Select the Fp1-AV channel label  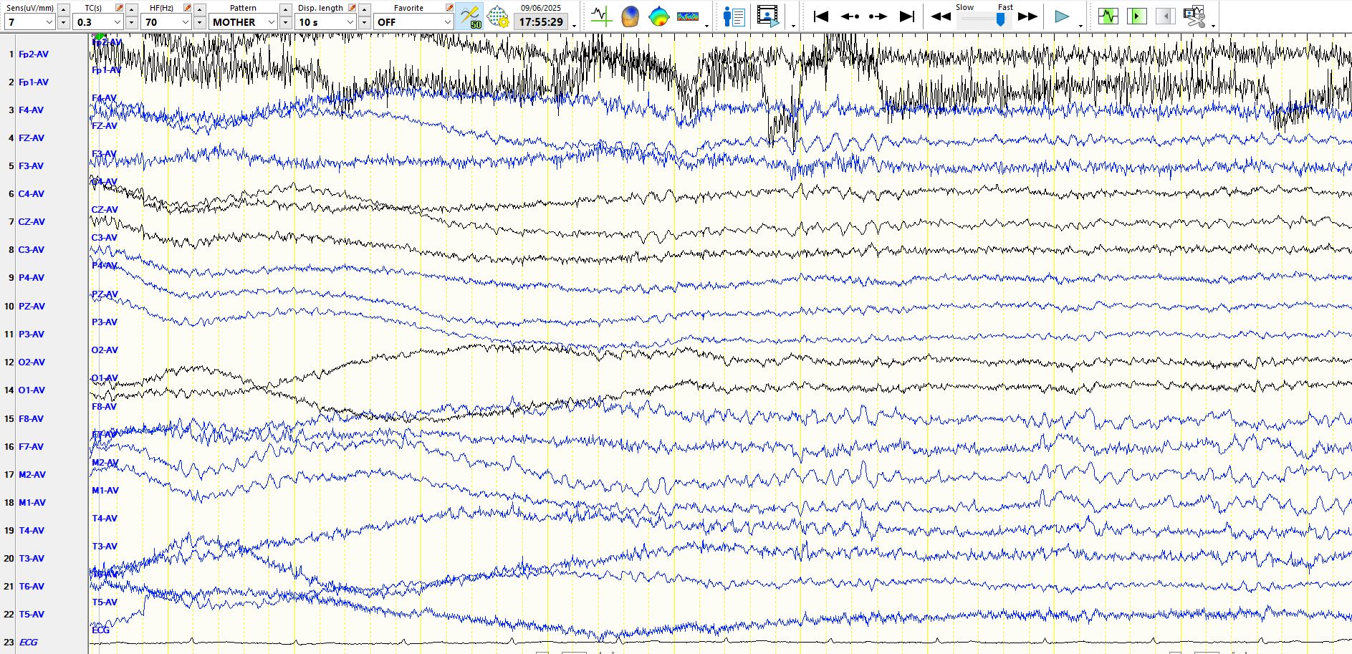pyautogui.click(x=34, y=82)
